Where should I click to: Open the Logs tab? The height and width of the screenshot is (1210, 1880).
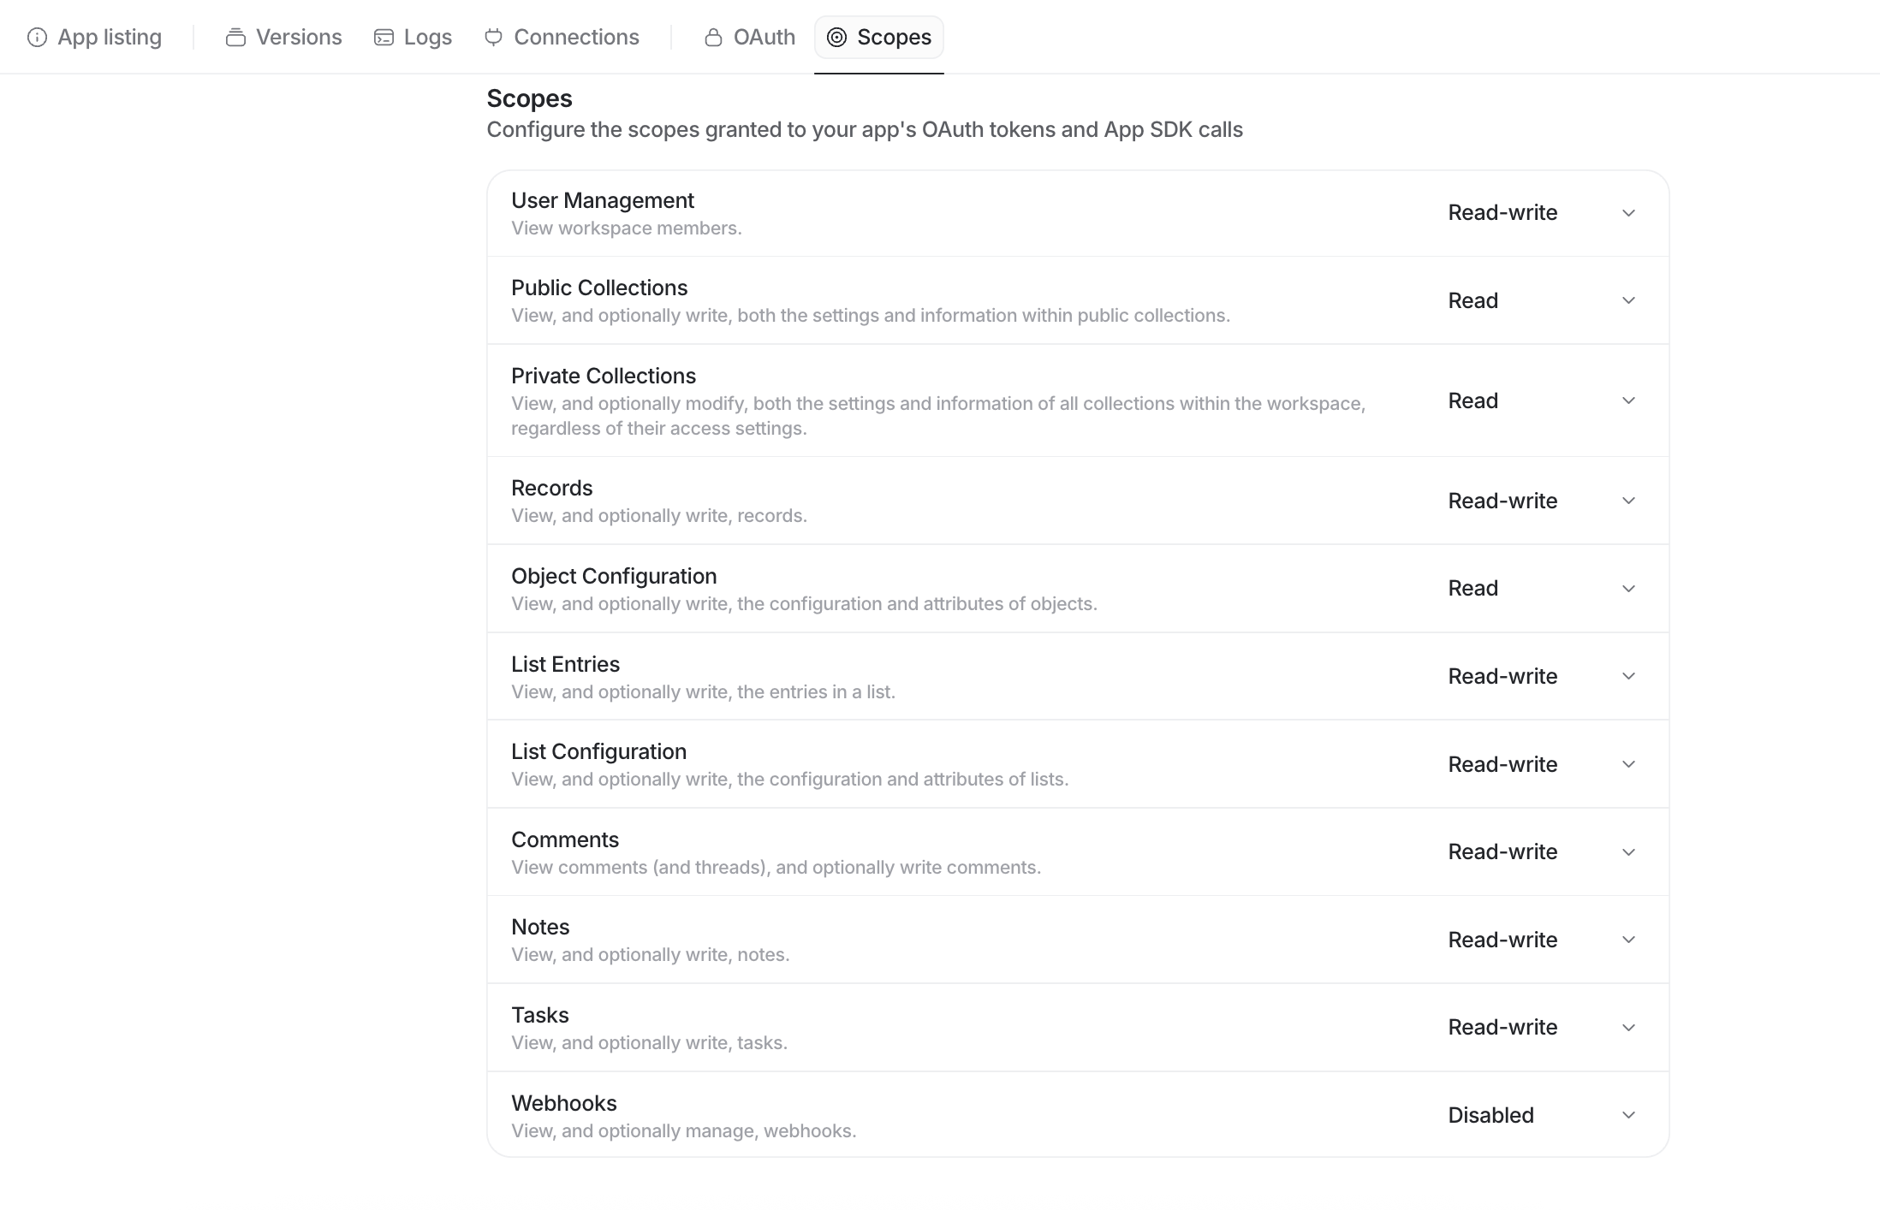(413, 38)
